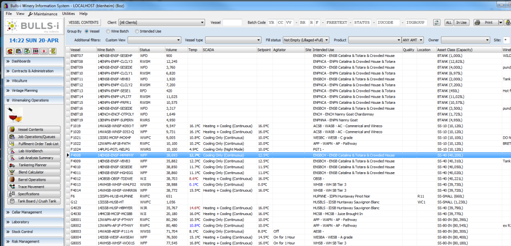Expand the Stock Control section
The image size is (511, 246).
tap(34, 232)
